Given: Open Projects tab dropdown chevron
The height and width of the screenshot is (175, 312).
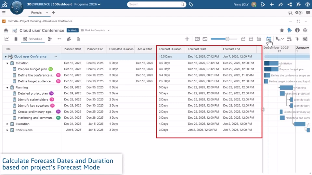Looking at the screenshot, I should coord(47,13).
